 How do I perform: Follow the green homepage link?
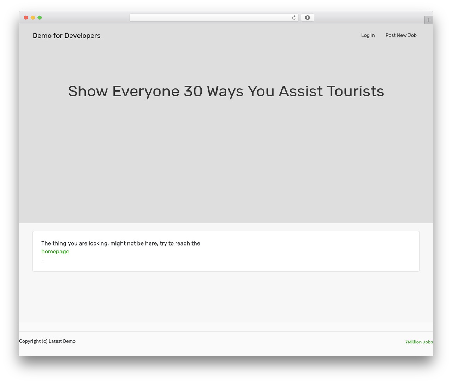(55, 252)
